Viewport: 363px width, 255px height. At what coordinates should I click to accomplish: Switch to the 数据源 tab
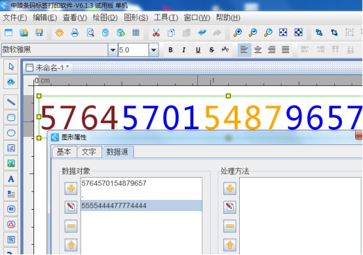click(117, 152)
